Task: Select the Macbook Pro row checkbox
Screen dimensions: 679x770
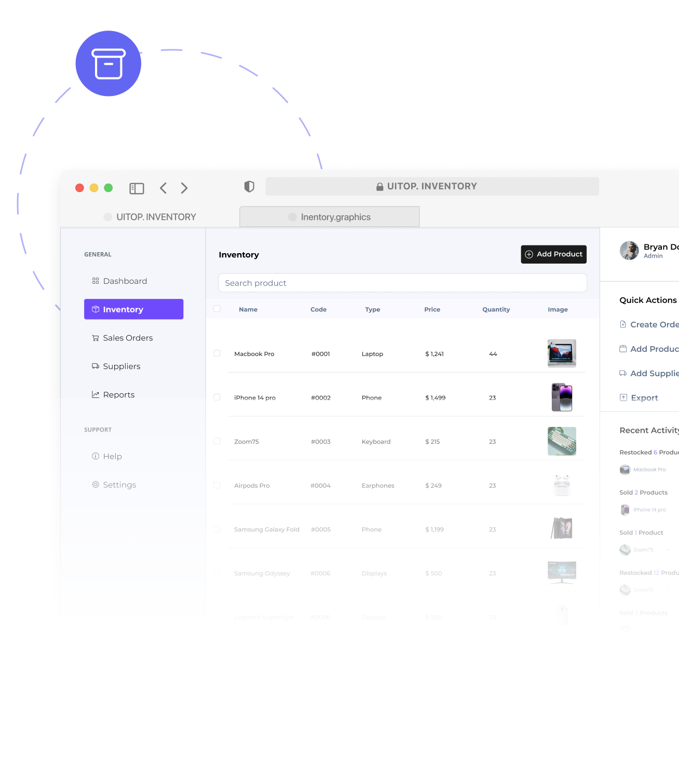Action: click(x=217, y=353)
